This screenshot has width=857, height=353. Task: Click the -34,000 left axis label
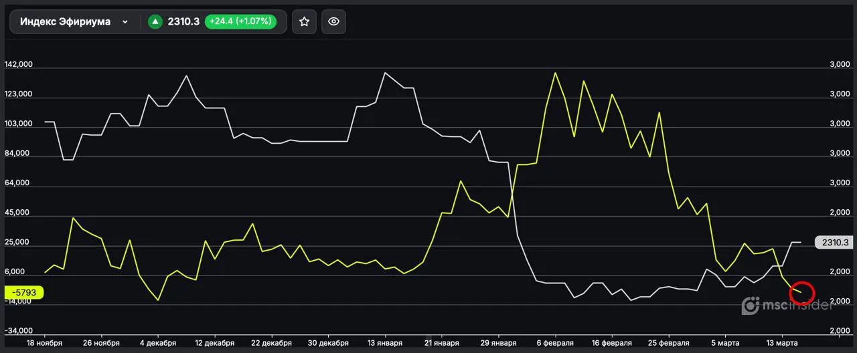pos(19,331)
